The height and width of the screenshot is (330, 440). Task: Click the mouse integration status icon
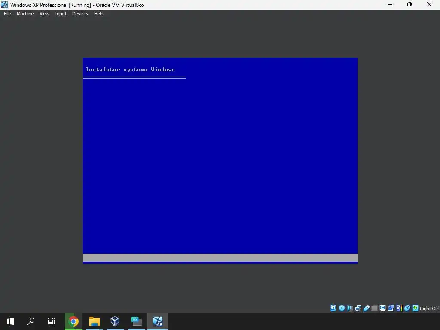pyautogui.click(x=407, y=308)
